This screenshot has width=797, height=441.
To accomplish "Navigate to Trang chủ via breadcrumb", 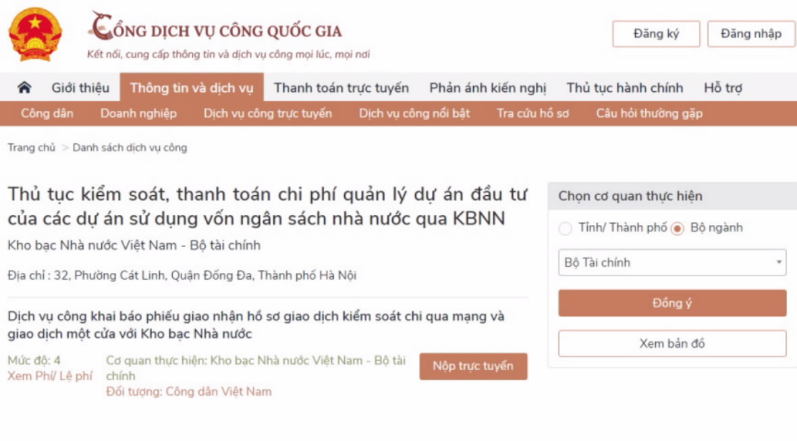I will [x=32, y=147].
